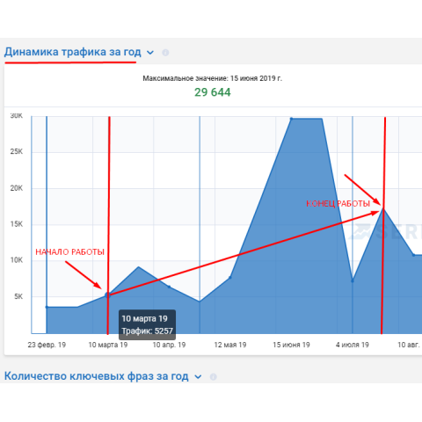
Task: Click the 12 мая 19 data point on chart
Action: click(x=230, y=277)
